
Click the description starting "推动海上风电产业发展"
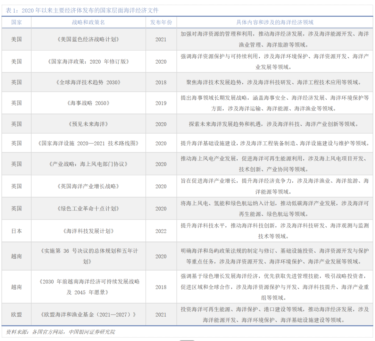275,164
